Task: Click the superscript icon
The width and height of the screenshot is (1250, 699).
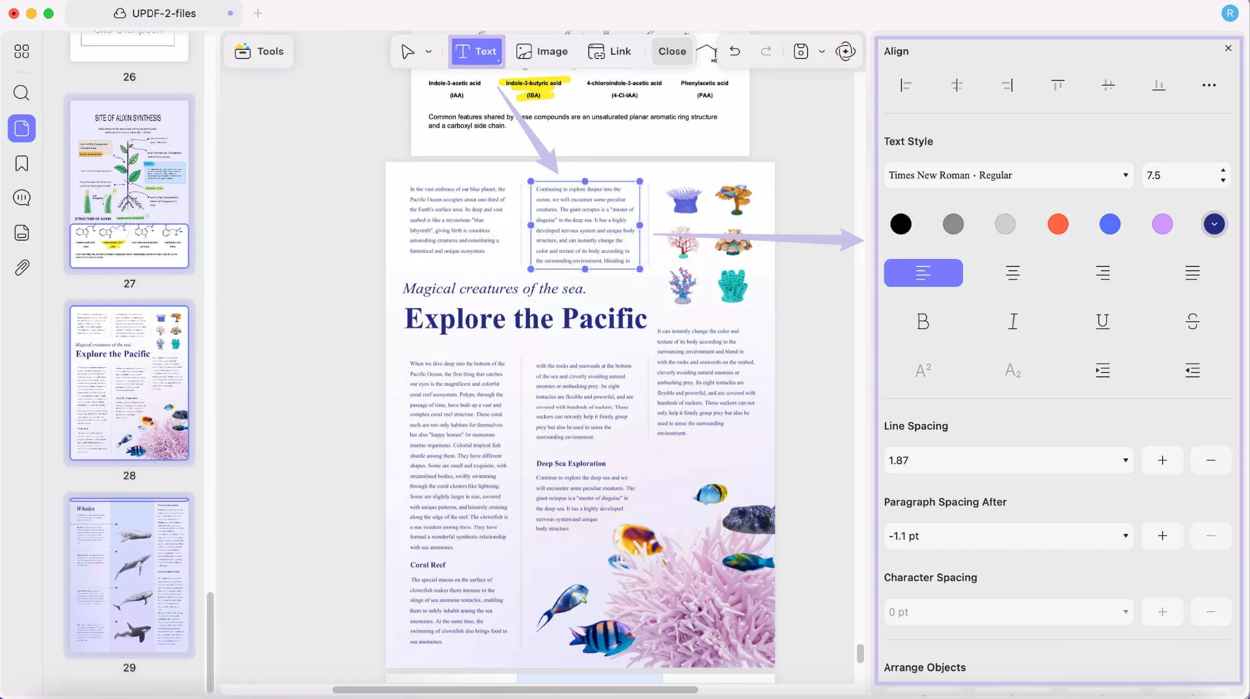Action: tap(923, 370)
